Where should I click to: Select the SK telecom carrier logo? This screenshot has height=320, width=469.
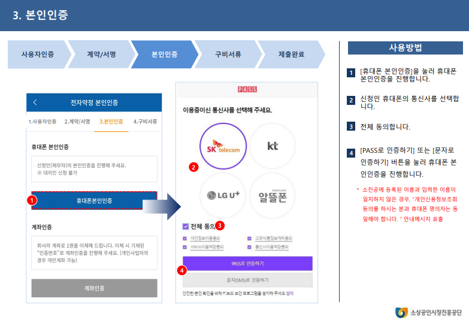[223, 146]
